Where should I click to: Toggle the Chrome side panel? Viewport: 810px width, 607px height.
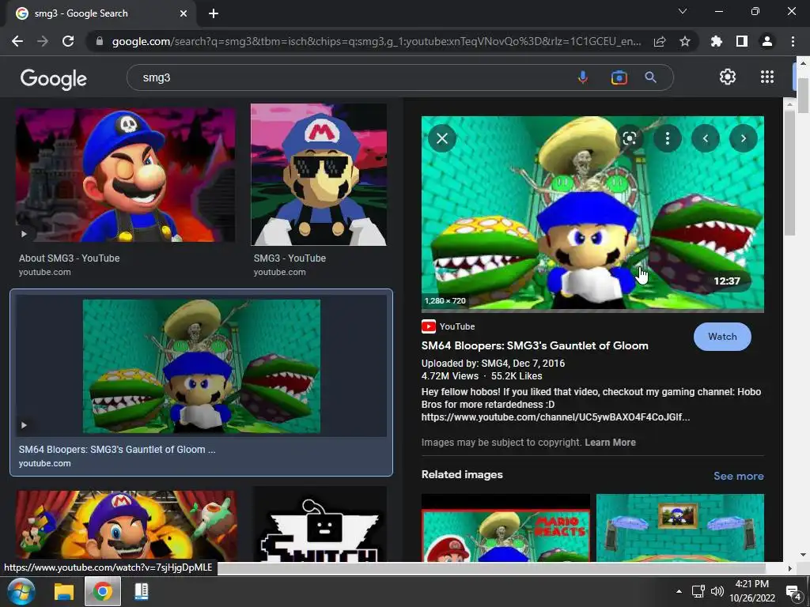point(742,41)
